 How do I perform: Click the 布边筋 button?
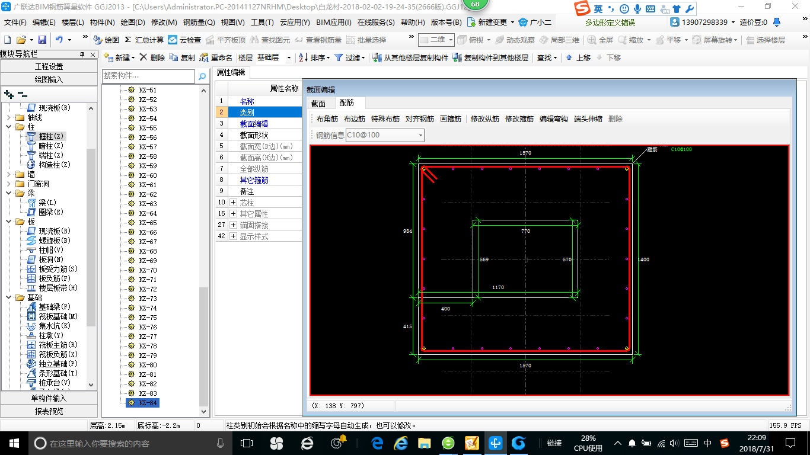(x=355, y=119)
